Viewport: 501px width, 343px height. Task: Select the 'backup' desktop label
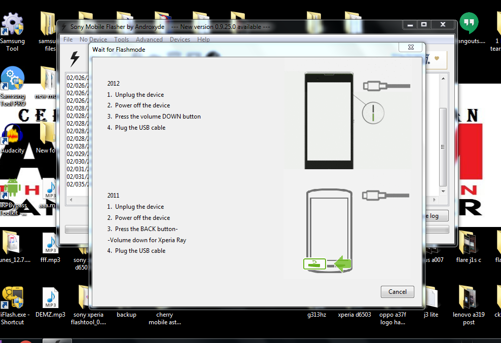coord(126,315)
